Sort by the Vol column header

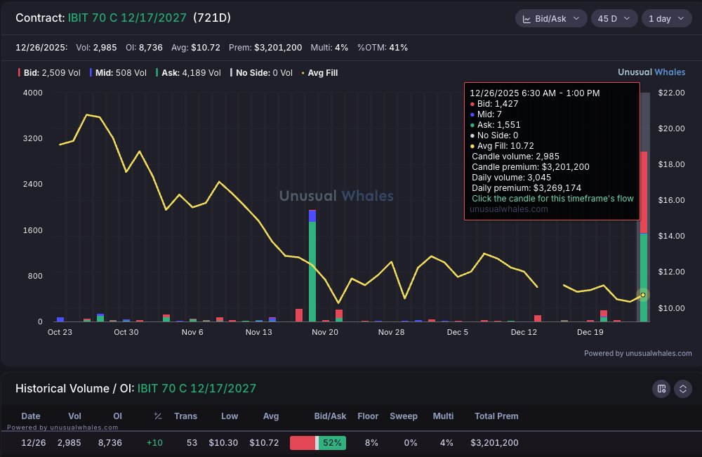[75, 416]
